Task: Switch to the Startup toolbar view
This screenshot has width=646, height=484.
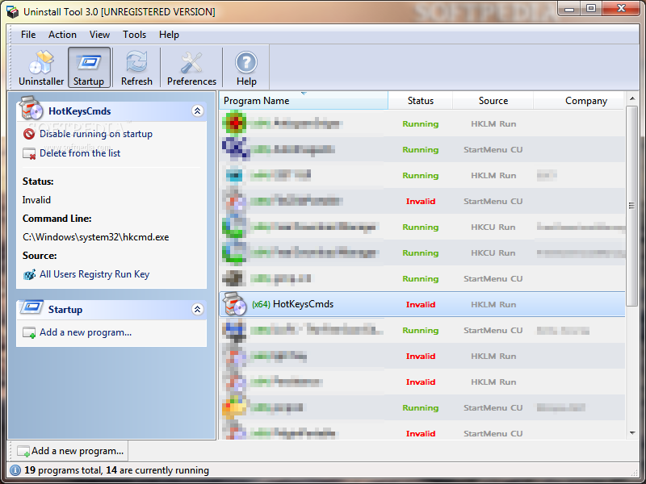Action: (x=89, y=68)
